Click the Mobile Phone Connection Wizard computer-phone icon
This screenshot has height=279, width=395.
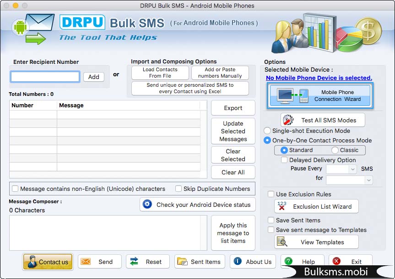pos(292,96)
